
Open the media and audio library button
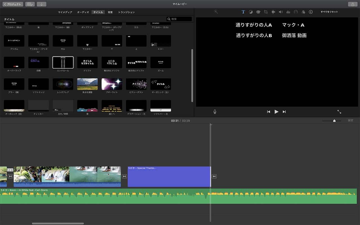tap(30, 4)
